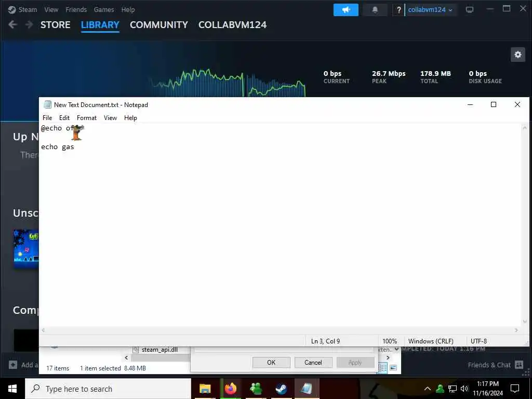Open the collabvm124 account dropdown

(x=430, y=10)
